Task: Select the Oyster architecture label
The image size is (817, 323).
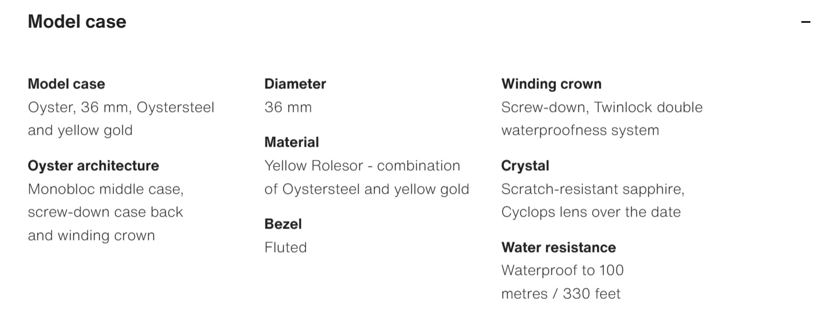Action: click(x=93, y=166)
